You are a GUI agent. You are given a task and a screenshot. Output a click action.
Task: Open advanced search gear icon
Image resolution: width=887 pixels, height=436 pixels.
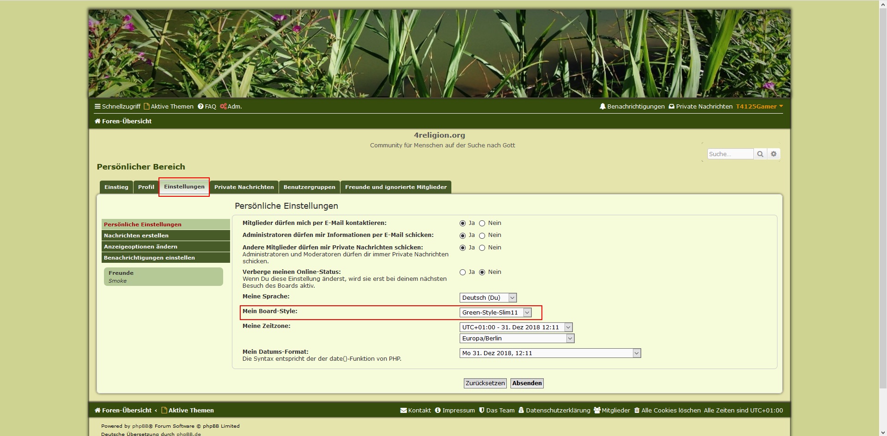click(773, 154)
